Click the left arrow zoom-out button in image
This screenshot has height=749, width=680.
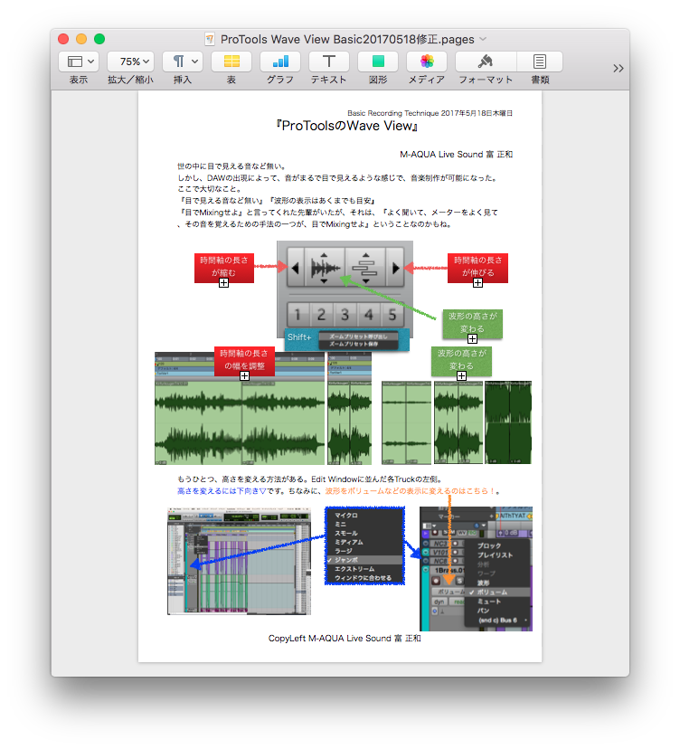point(295,268)
